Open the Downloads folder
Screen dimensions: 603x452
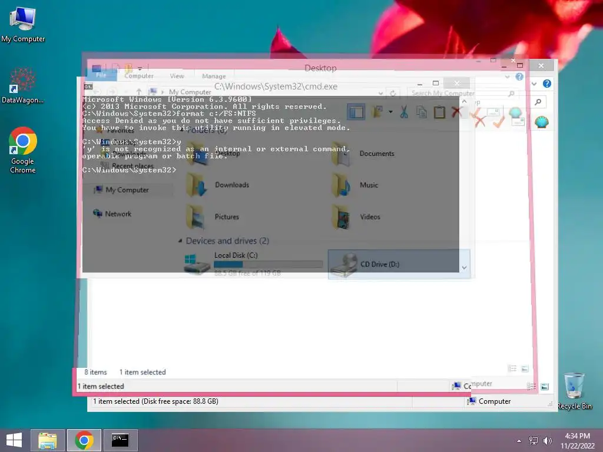tap(218, 185)
